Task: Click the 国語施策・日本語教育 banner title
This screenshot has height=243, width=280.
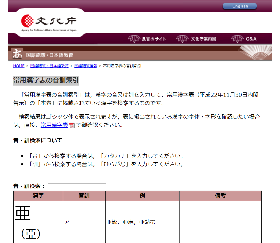Action: (50, 55)
